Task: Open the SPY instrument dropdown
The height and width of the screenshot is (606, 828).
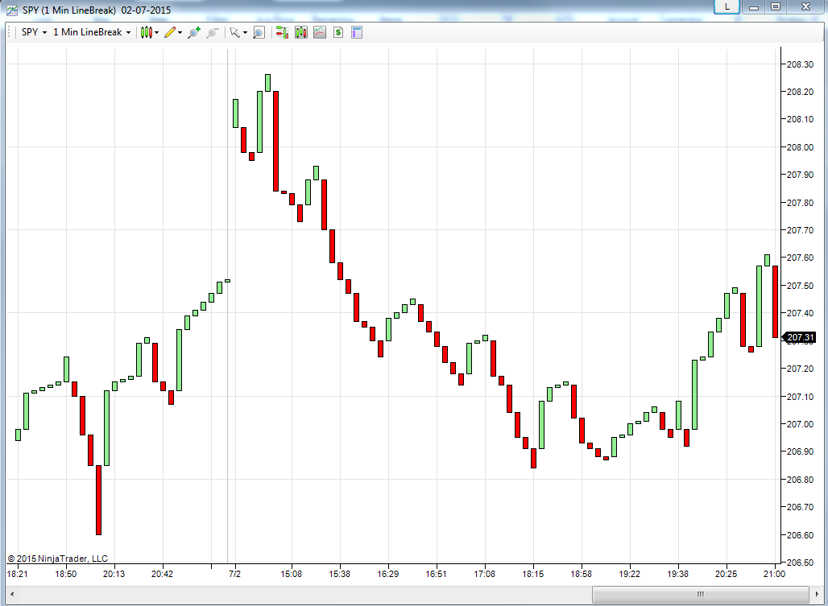Action: pos(34,32)
